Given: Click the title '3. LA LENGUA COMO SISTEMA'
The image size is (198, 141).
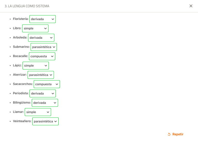Looking at the screenshot, I should pyautogui.click(x=27, y=6).
